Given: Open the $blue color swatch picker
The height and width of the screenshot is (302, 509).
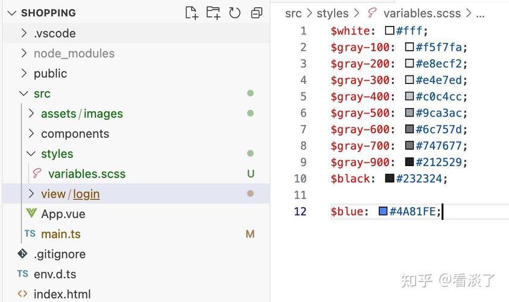Looking at the screenshot, I should click(x=383, y=211).
